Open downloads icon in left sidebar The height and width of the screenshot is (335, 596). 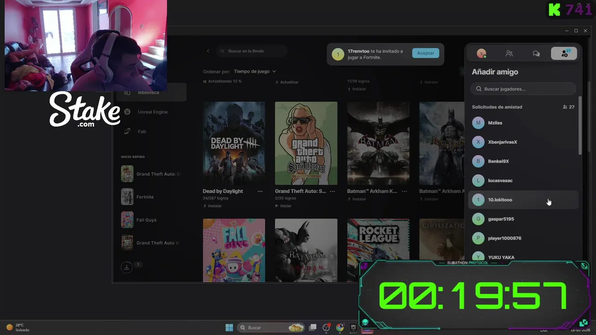(126, 267)
